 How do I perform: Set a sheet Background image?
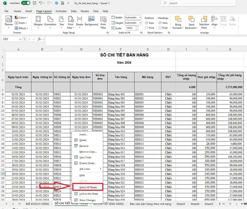(x=91, y=21)
